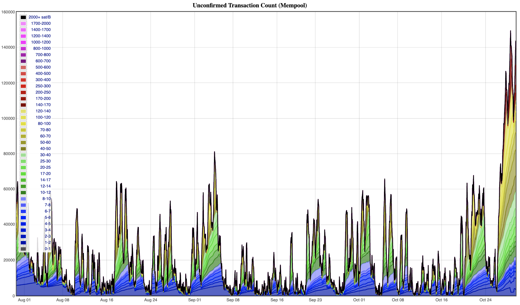
Task: Click the 80000 y-axis value
Action: (9, 154)
